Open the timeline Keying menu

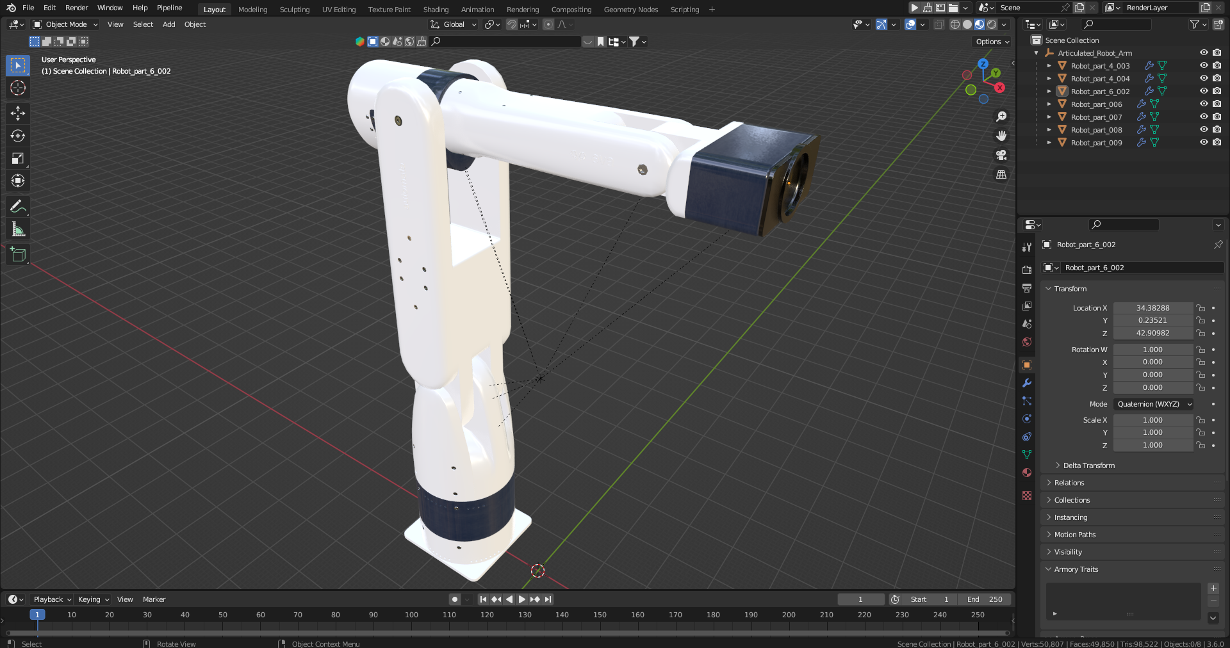point(94,599)
